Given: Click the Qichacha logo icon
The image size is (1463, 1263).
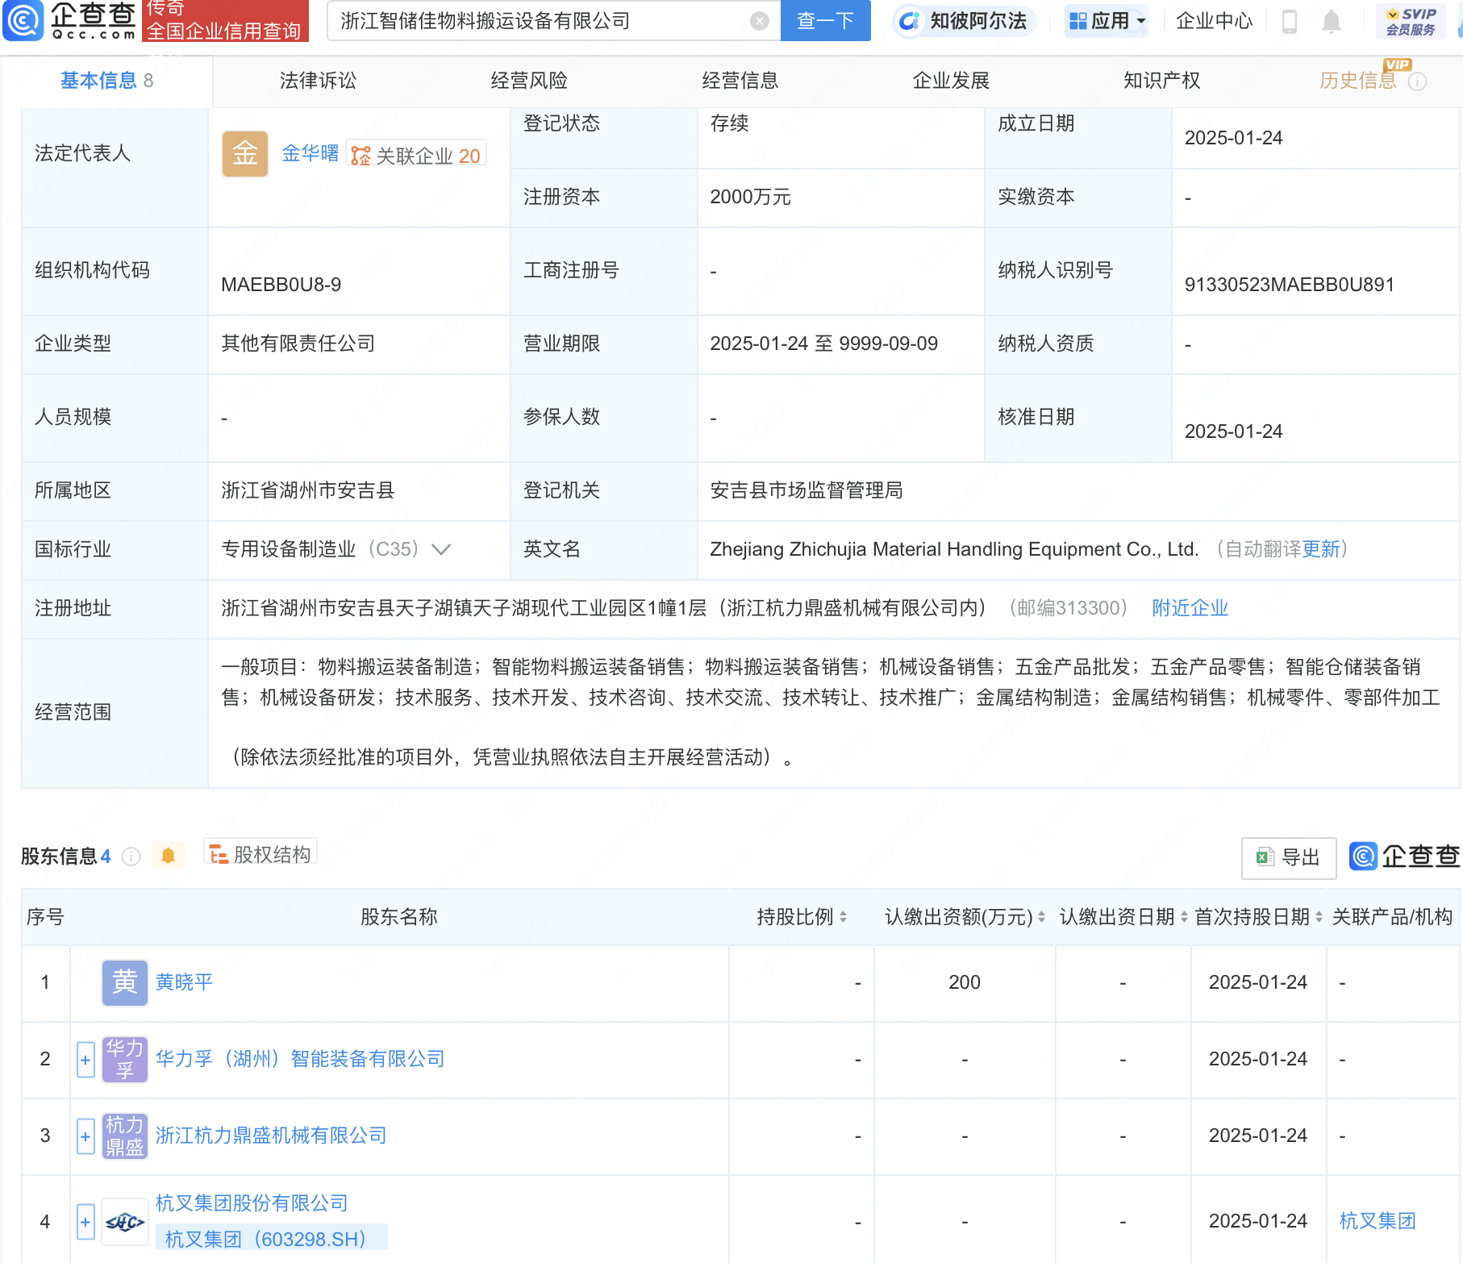Looking at the screenshot, I should coord(23,20).
